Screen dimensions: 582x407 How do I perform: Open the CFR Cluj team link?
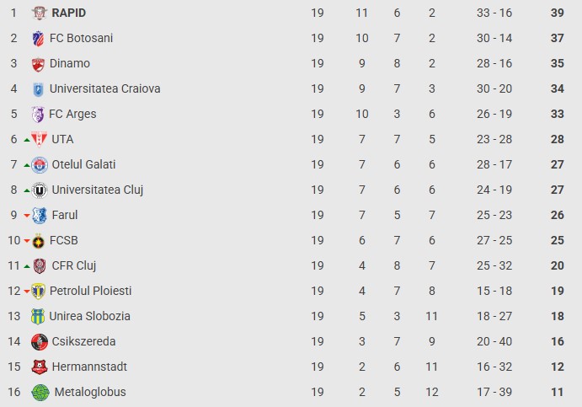[74, 265]
